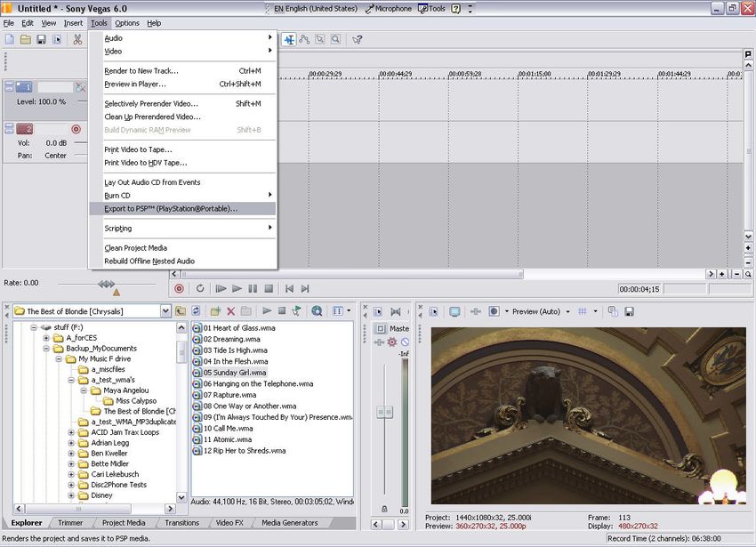Viewport: 756px width, 547px height.
Task: Refresh the Explorer file list
Action: pyautogui.click(x=196, y=311)
